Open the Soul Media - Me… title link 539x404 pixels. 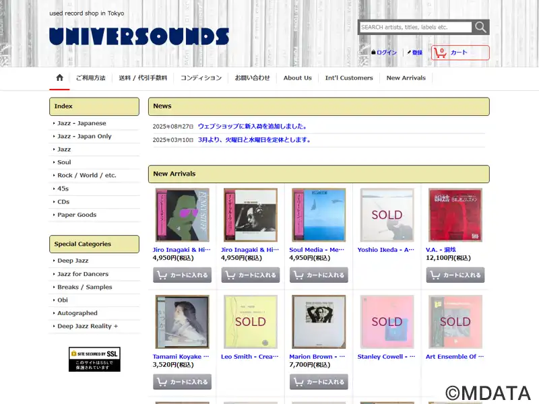(x=317, y=250)
